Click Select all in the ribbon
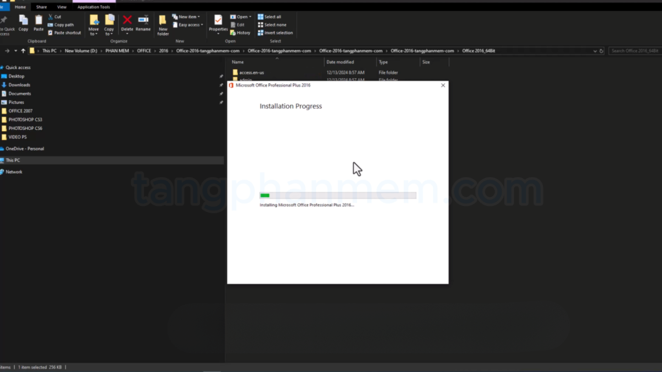This screenshot has height=372, width=662. point(270,17)
